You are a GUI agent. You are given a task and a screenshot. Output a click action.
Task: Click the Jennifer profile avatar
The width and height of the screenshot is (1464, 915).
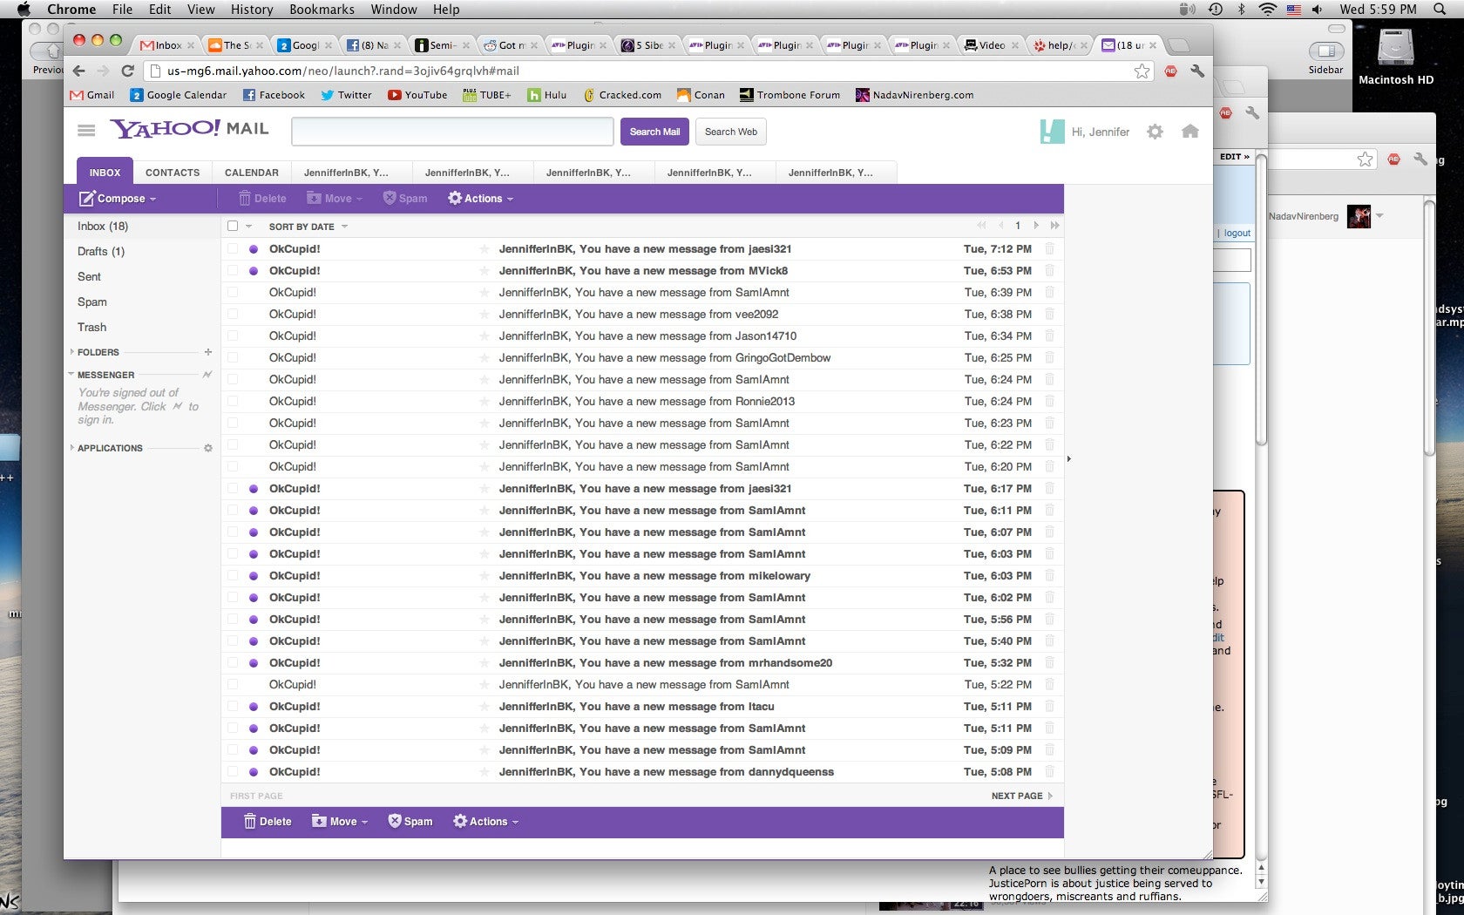1052,132
